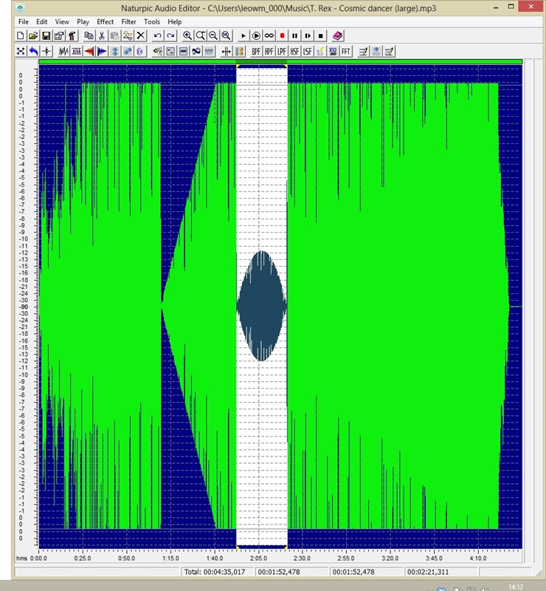Zoom in on the waveform
The height and width of the screenshot is (591, 546).
[187, 35]
